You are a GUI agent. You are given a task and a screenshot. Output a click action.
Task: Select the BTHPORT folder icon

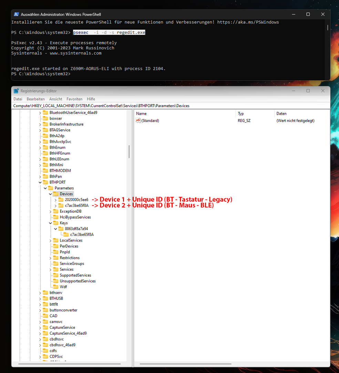click(x=45, y=182)
